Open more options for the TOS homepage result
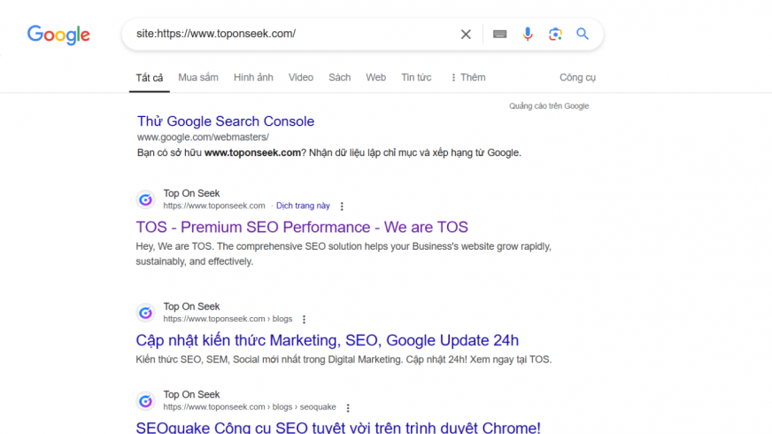772x434 pixels. 342,206
